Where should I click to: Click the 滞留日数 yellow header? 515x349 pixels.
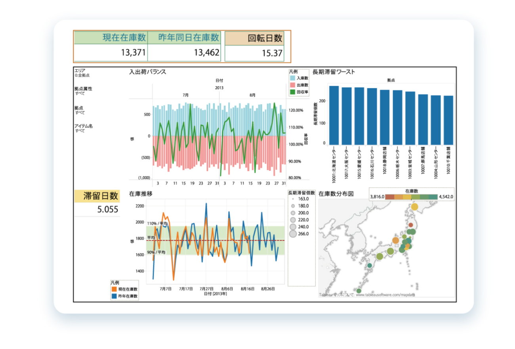pos(97,196)
